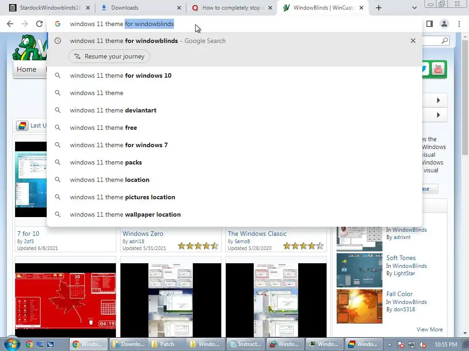Launch Chrome from the taskbar pinned icon
This screenshot has height=351, width=469.
point(29,344)
